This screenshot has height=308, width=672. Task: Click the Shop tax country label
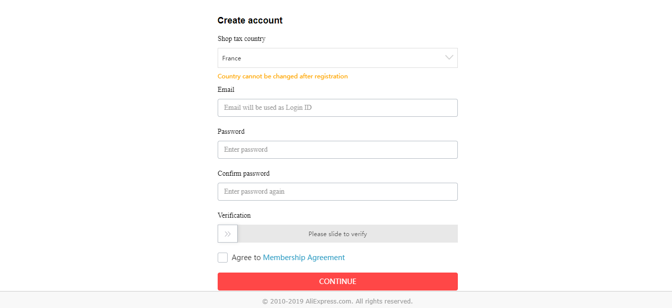click(242, 39)
